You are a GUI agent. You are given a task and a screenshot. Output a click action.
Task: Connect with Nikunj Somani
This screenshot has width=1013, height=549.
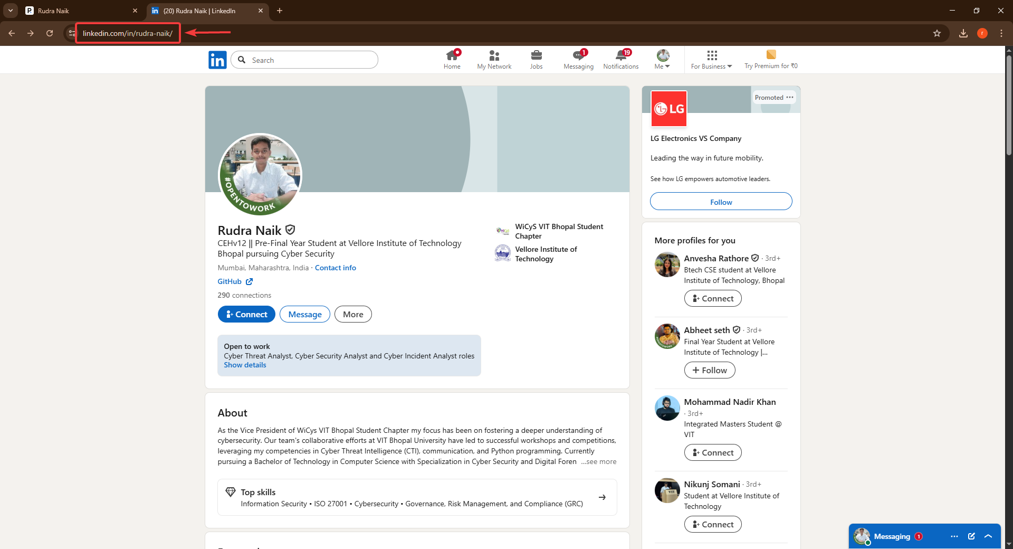pos(713,524)
